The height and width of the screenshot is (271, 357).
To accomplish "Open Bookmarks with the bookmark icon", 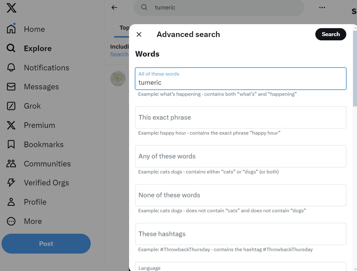I will point(11,144).
